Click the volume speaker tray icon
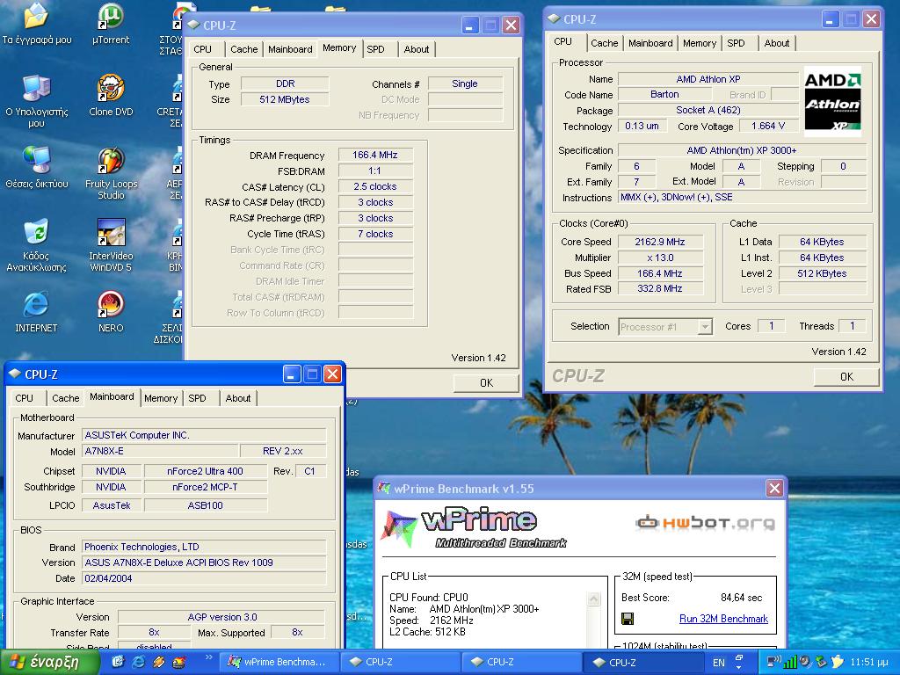The width and height of the screenshot is (900, 675). 805,662
